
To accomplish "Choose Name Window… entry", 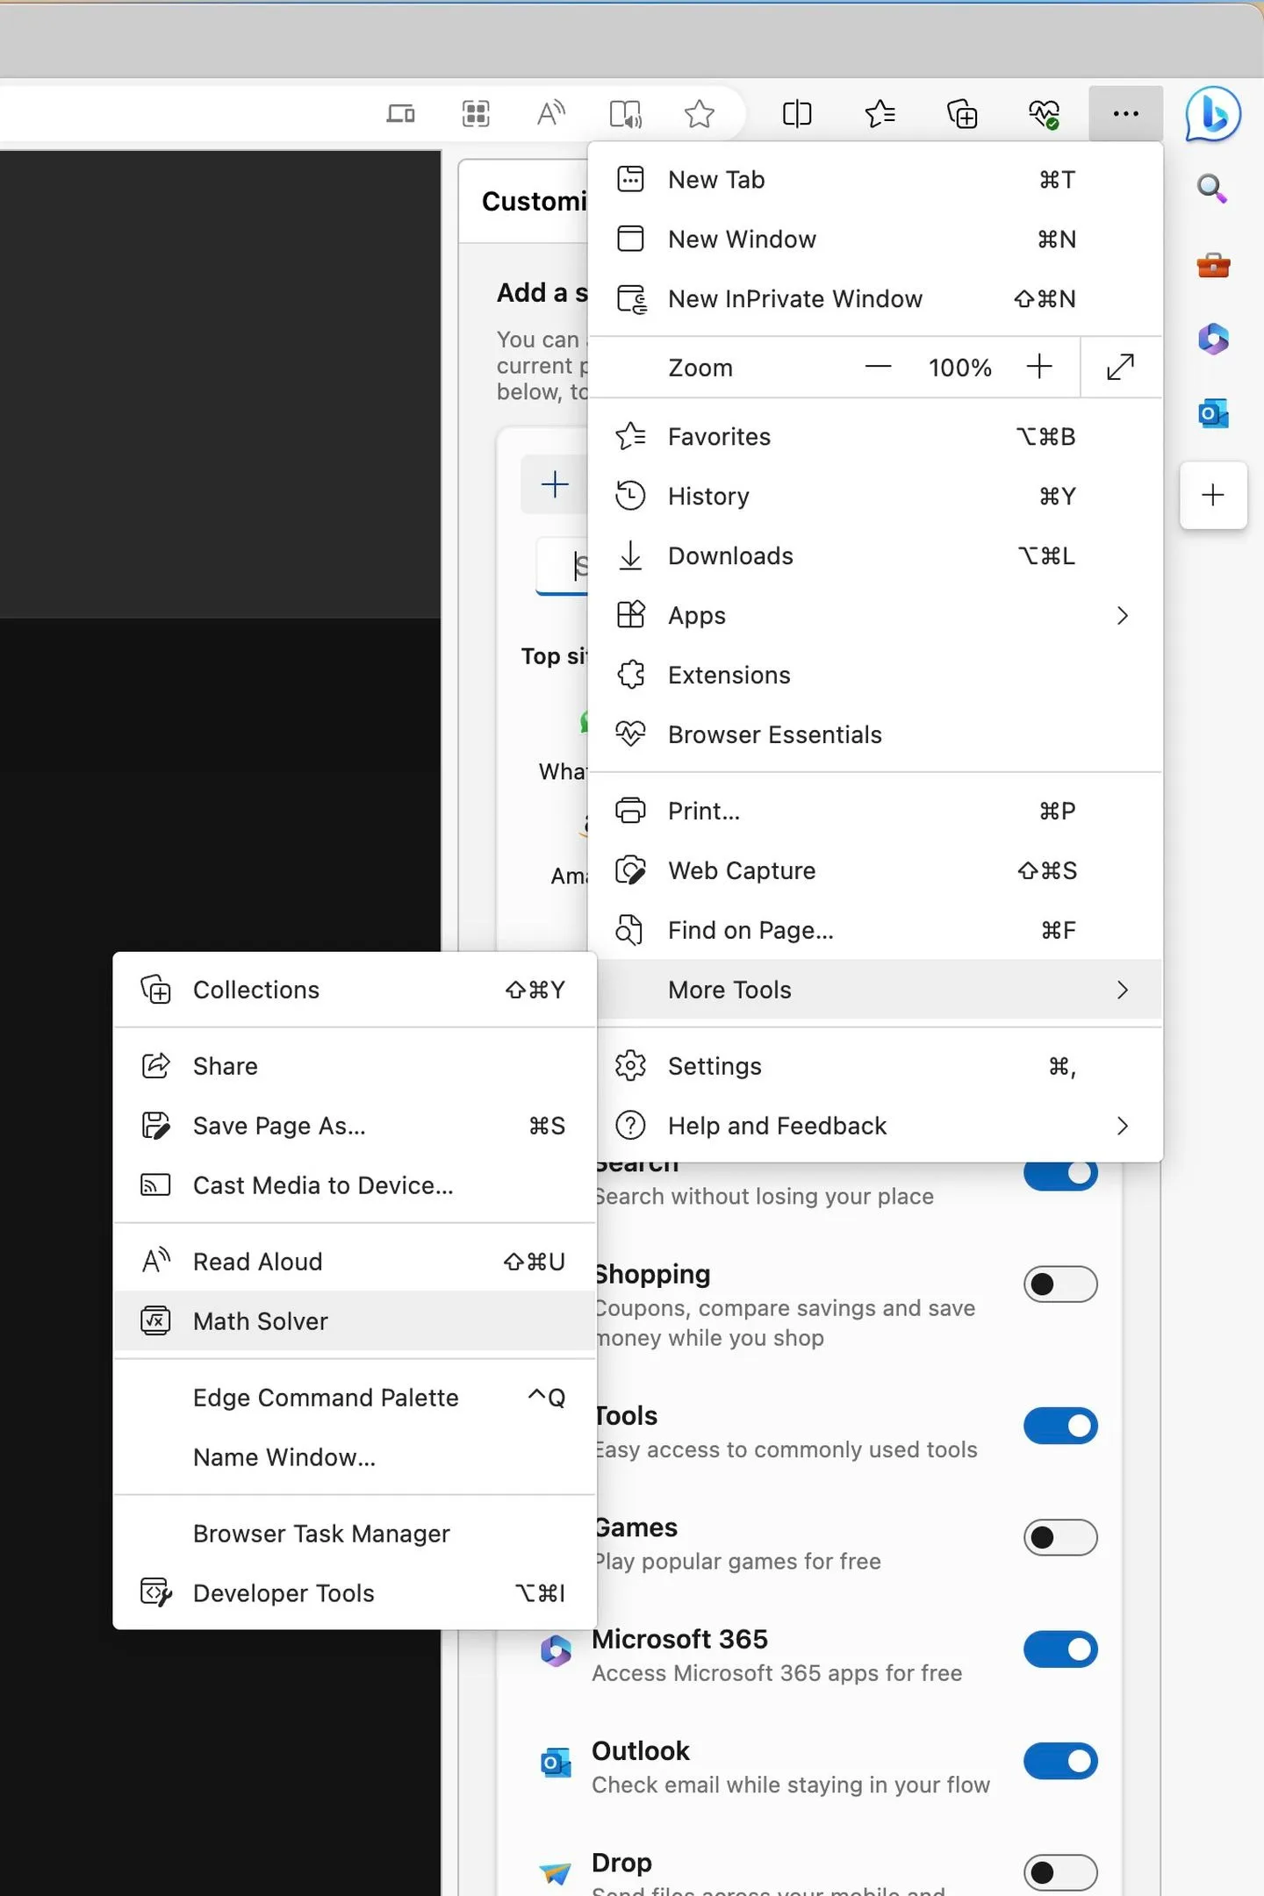I will (355, 1457).
